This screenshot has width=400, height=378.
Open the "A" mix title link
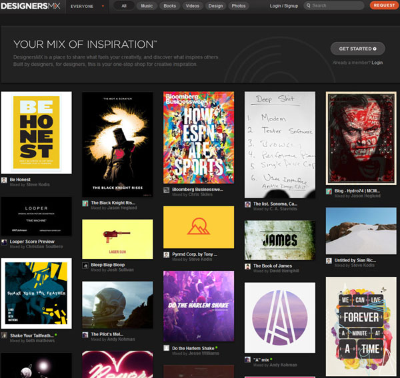tap(261, 360)
